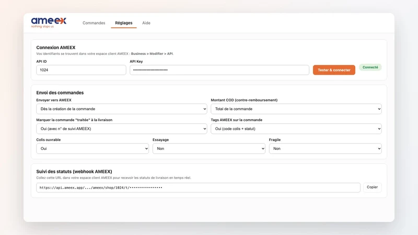418x235 pixels.
Task: Open the Aide tab
Action: coord(146,23)
